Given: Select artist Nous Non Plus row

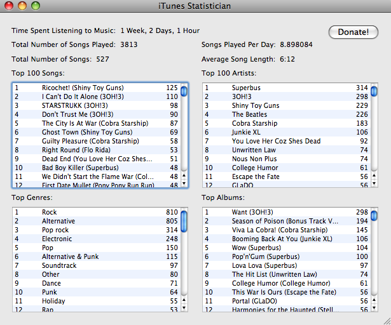Looking at the screenshot, I should click(x=287, y=159).
